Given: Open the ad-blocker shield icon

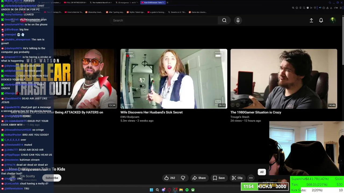Looking at the screenshot, I should tap(308, 8).
